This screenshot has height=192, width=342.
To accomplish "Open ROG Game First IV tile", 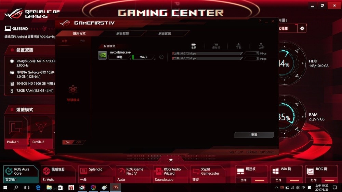I will (133, 174).
